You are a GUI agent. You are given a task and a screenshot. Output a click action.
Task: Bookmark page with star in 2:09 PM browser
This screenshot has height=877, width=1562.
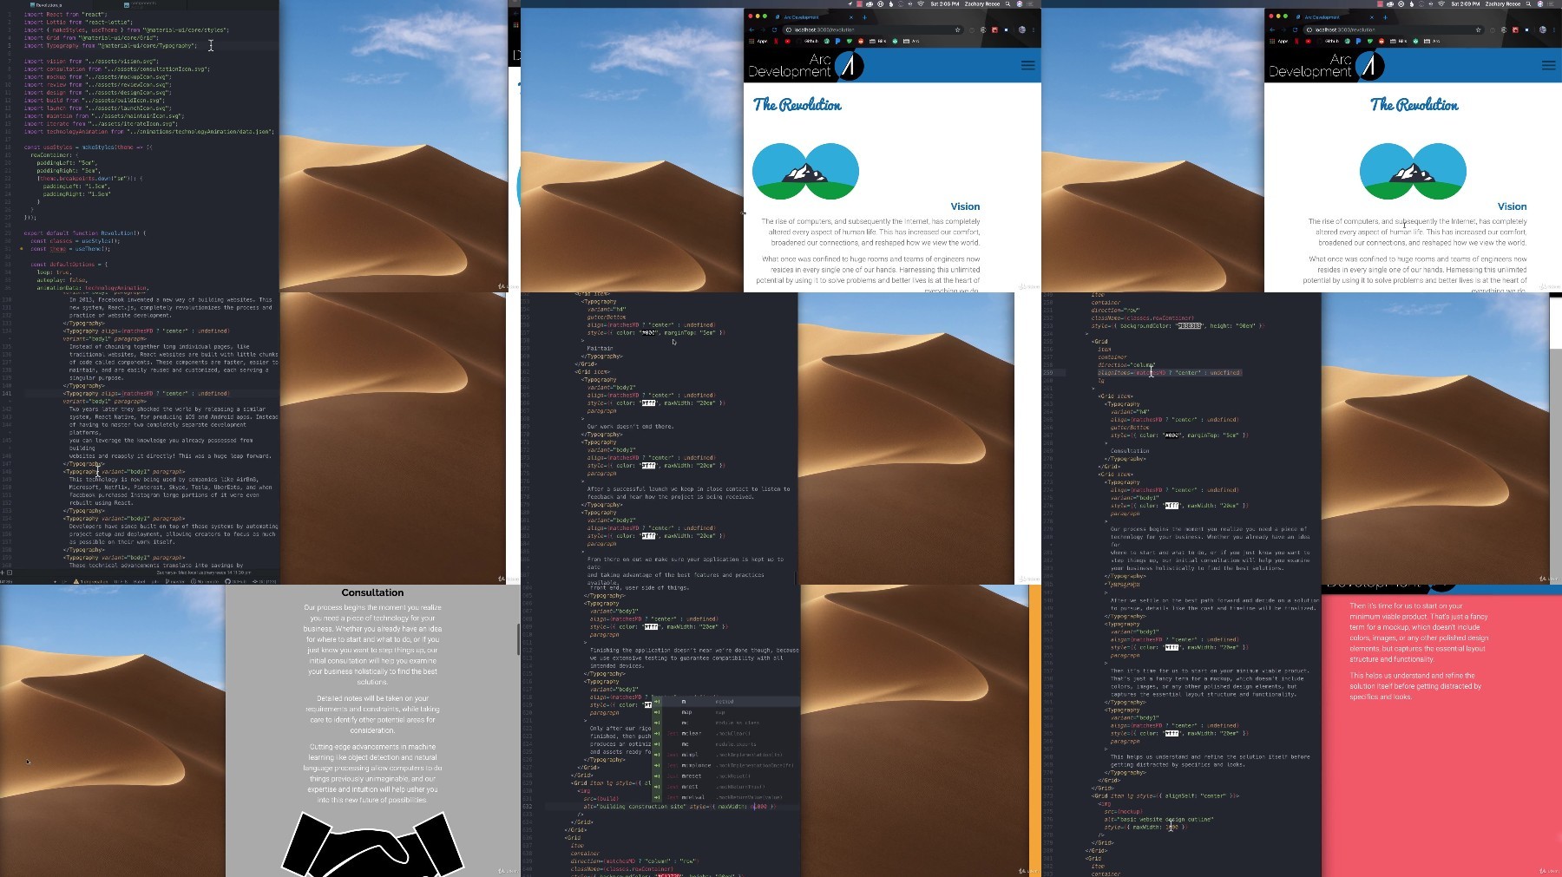[1478, 29]
